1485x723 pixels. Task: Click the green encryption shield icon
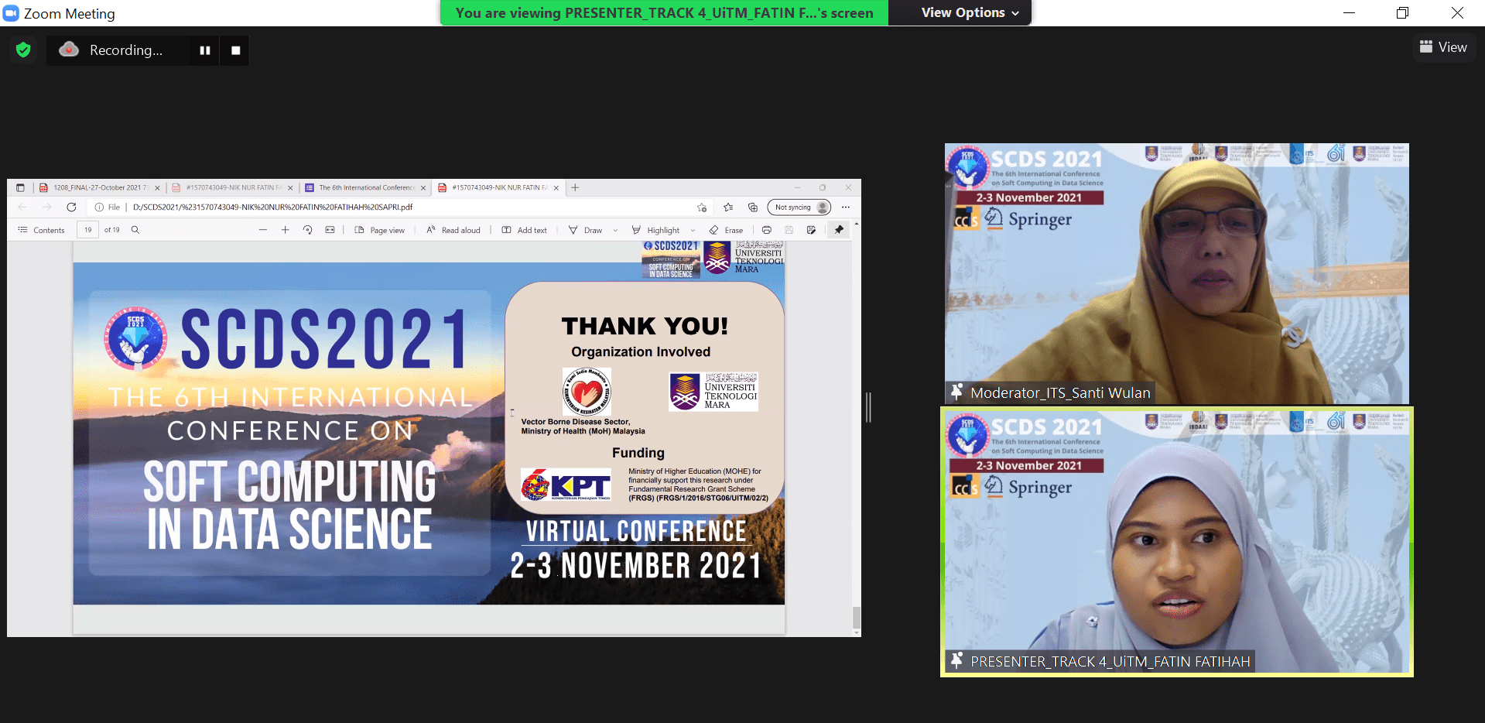(x=23, y=50)
